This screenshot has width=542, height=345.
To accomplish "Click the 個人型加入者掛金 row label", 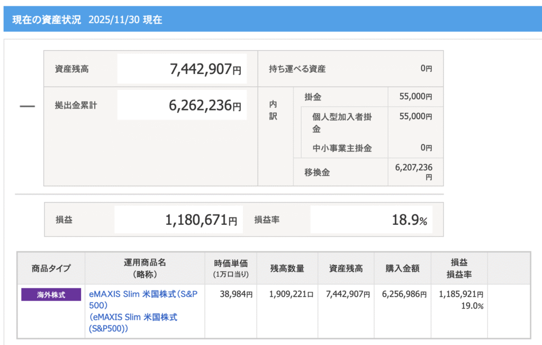I will coord(342,123).
